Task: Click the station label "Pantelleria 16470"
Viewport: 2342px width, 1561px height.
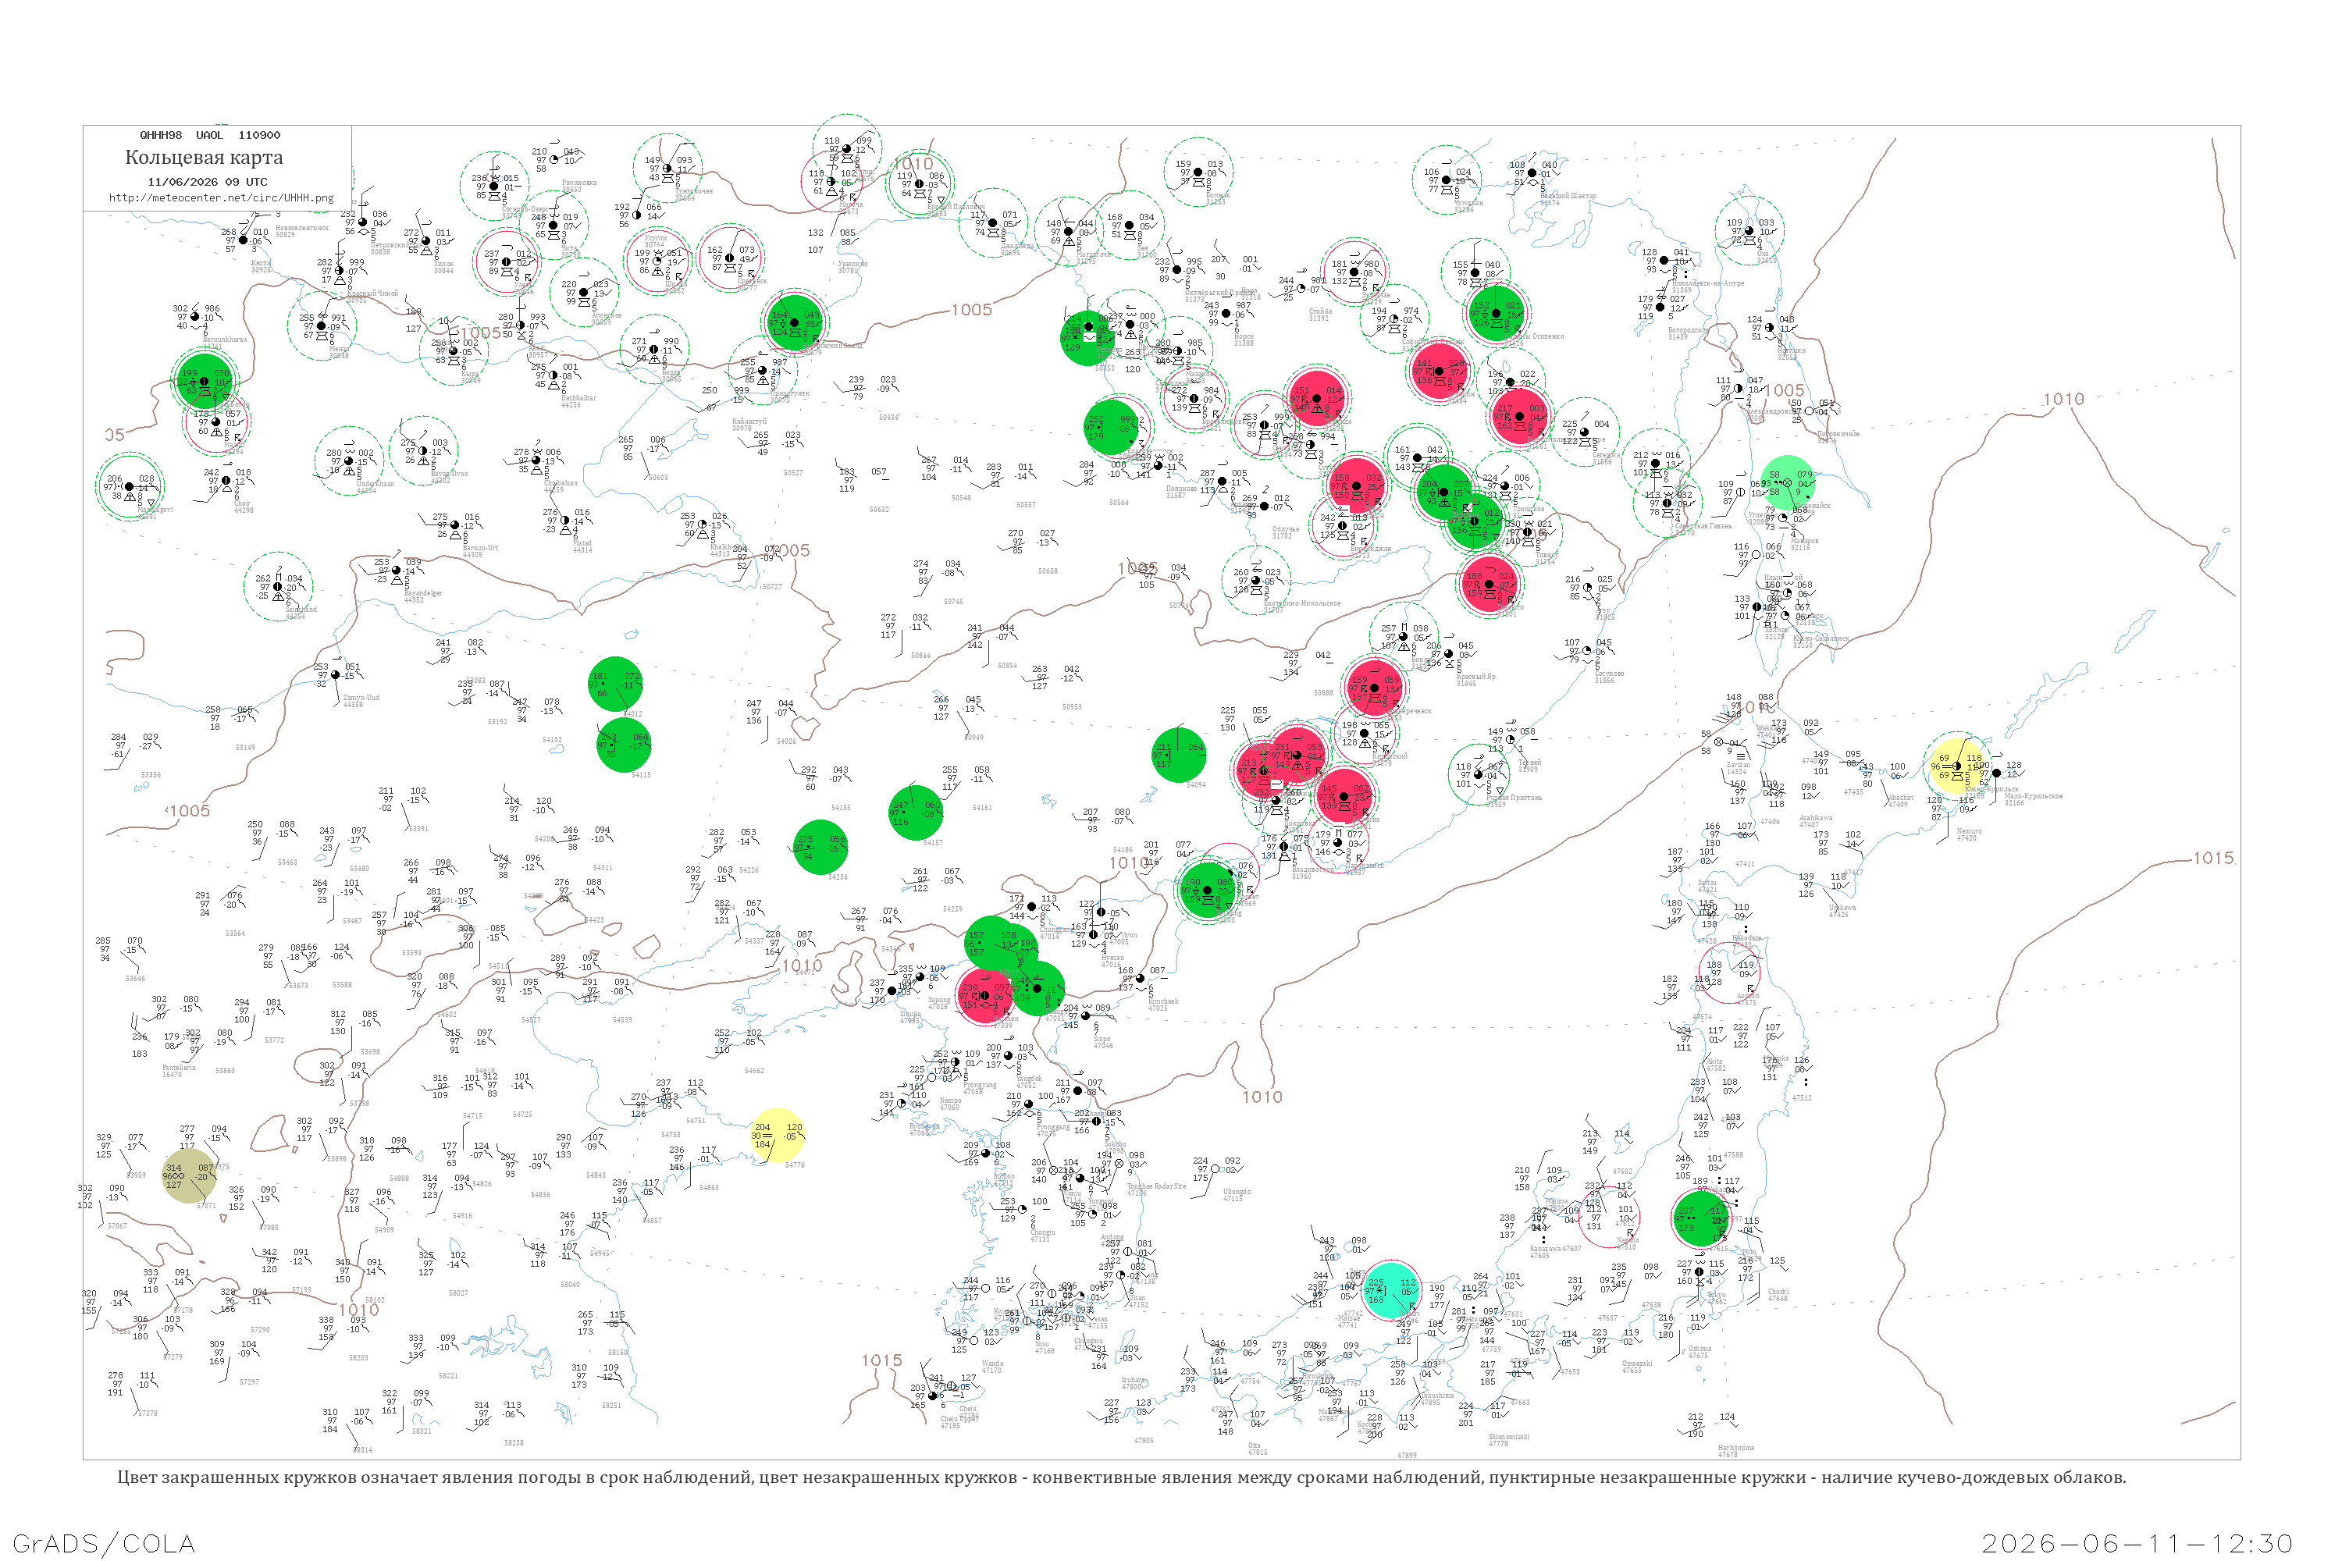Action: click(178, 1071)
